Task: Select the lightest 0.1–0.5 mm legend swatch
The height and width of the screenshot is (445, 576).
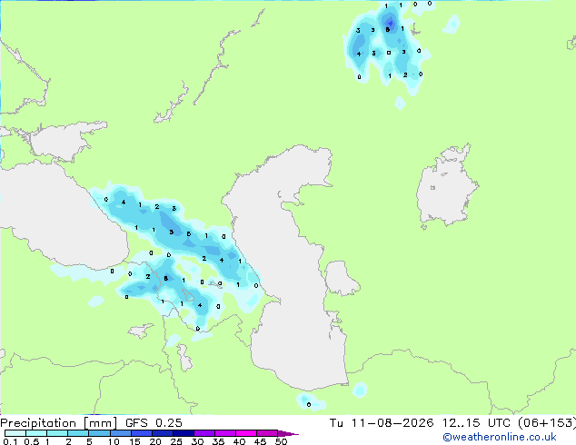Action: (x=15, y=433)
